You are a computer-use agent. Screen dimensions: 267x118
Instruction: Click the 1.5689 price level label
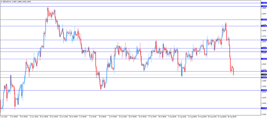[x=264, y=40]
